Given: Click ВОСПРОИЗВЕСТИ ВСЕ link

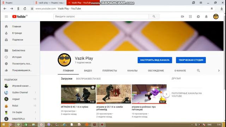Looking at the screenshot, I should [x=88, y=79].
